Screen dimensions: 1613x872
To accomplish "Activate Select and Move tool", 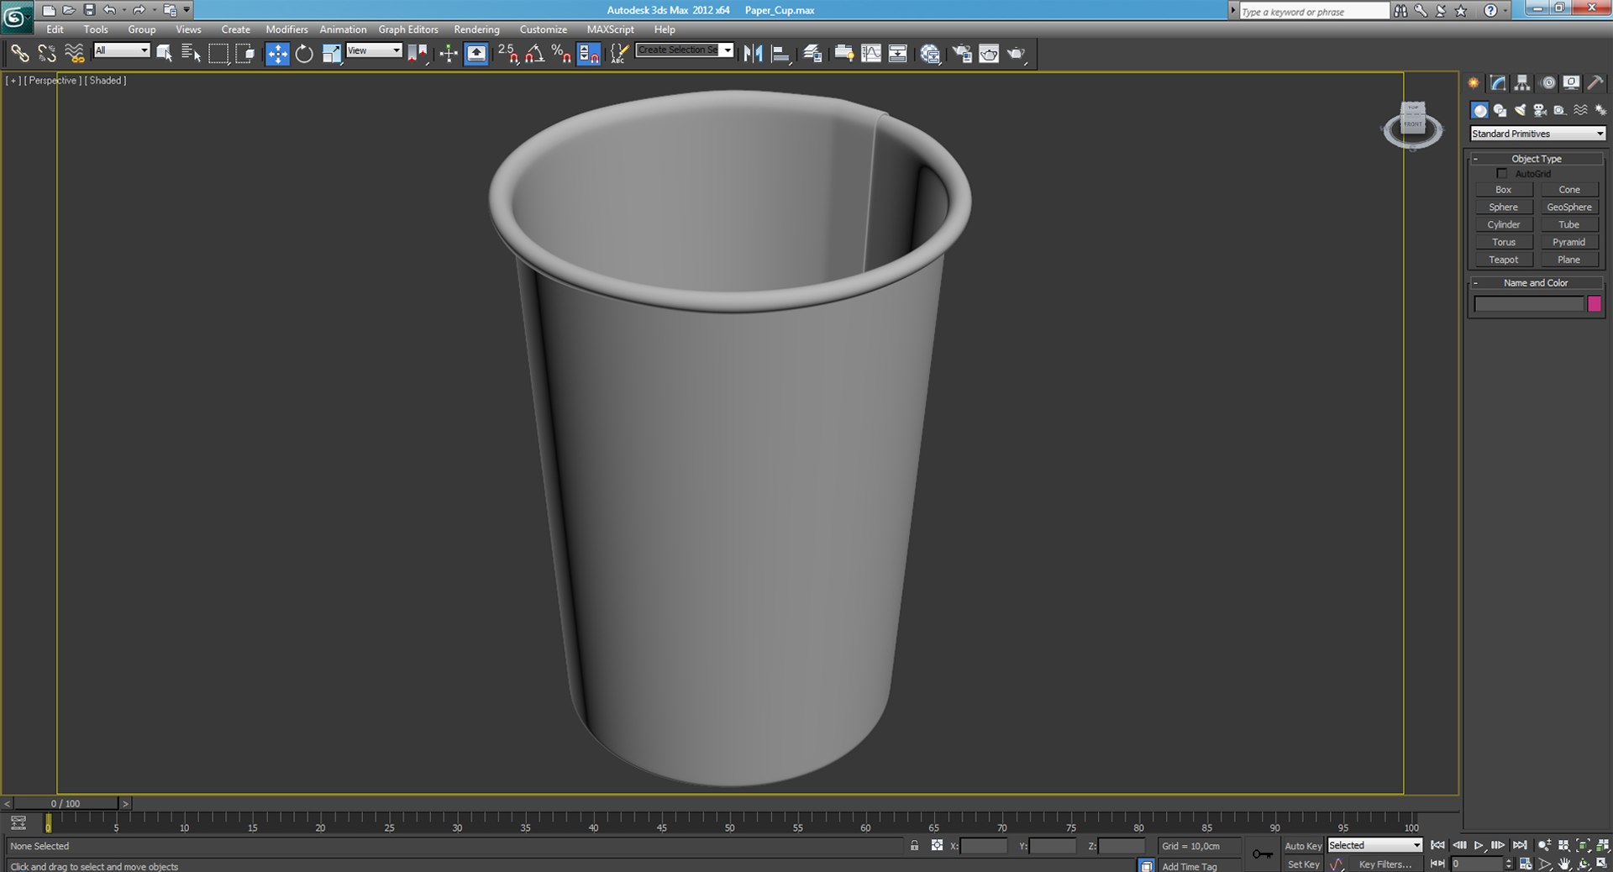I will pos(277,54).
